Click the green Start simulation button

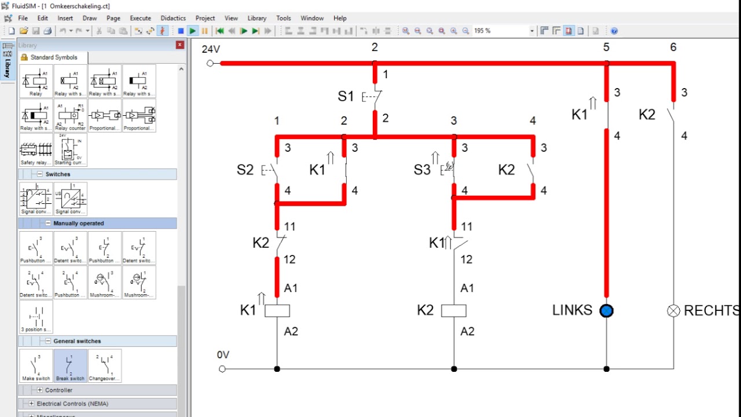(193, 31)
